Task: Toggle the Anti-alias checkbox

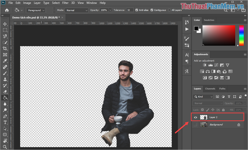Action: click(137, 10)
